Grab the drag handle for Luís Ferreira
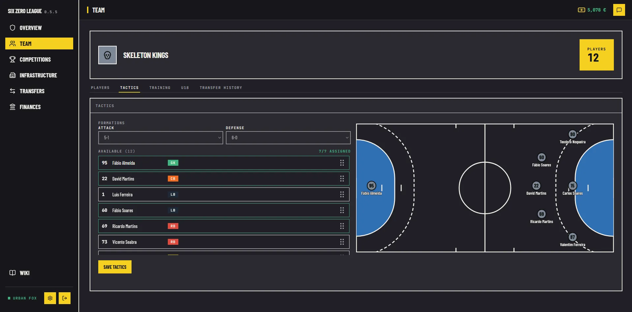 pos(342,194)
